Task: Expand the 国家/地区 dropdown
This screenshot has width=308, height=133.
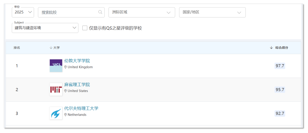Action: (212, 12)
